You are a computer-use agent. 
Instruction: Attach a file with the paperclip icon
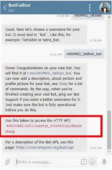click(x=8, y=162)
